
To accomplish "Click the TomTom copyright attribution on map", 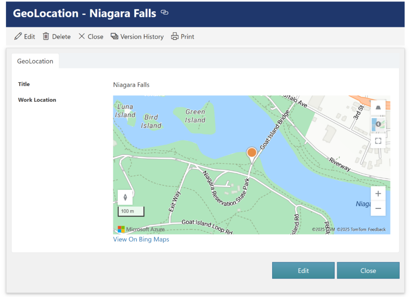I will click(x=351, y=229).
